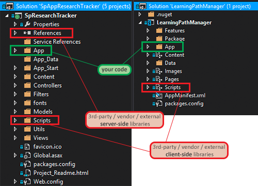Expand the Scripts folder in SpResearchTracker
The height and width of the screenshot is (186, 258).
click(15, 120)
